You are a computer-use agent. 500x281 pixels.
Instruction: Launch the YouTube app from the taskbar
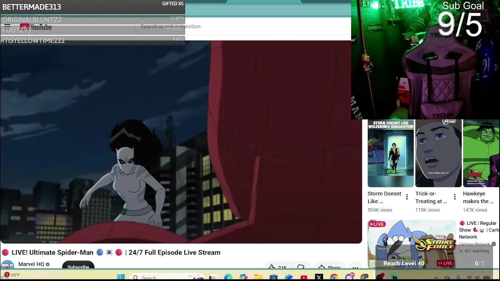(304, 277)
